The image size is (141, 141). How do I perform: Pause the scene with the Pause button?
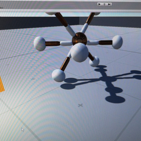point(104,4)
